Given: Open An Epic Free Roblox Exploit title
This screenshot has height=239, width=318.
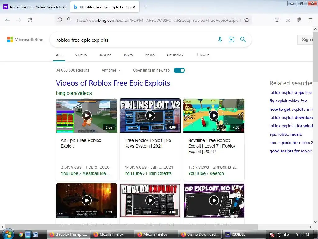Looking at the screenshot, I should pos(81,143).
